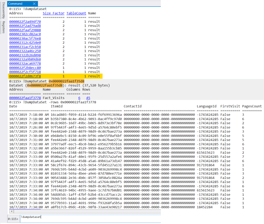Follow the 0000022f2cf5f718 address link
The width and height of the screenshot is (264, 224).
pos(25,72)
